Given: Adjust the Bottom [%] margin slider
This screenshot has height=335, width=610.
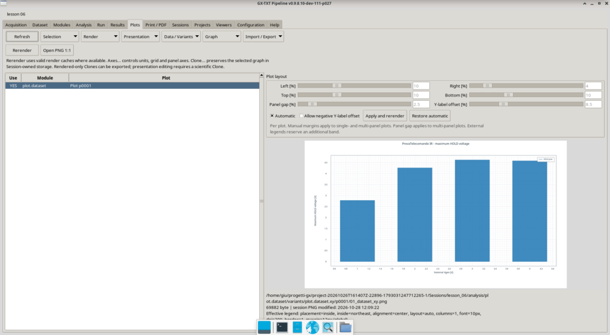Looking at the screenshot, I should 526,95.
